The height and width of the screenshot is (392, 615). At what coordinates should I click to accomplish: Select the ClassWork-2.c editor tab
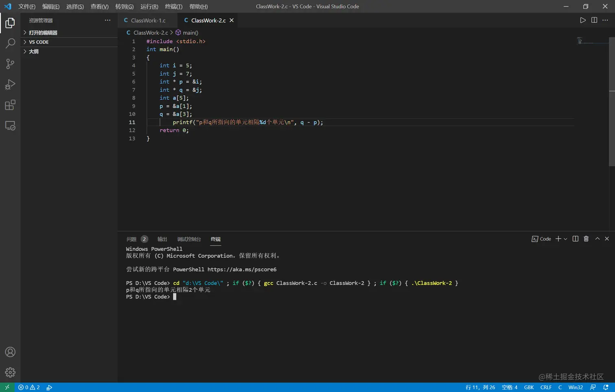tap(208, 20)
